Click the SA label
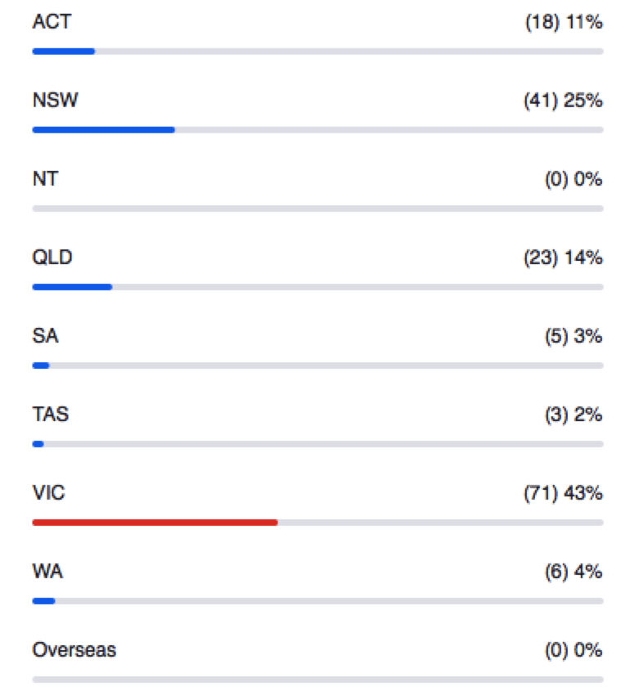Viewport: 639px width, 700px height. pos(45,336)
